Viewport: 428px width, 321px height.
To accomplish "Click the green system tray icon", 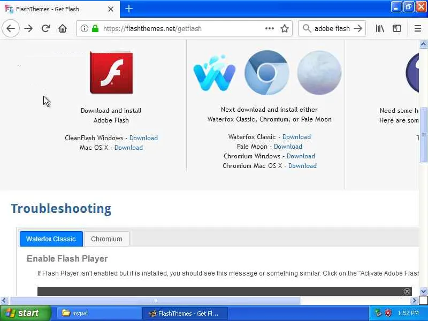I will click(x=378, y=313).
